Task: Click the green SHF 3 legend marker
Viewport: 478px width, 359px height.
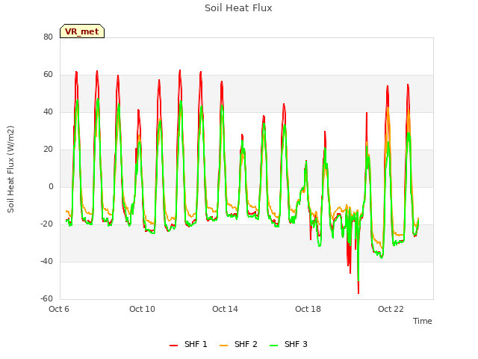Action: [274, 346]
